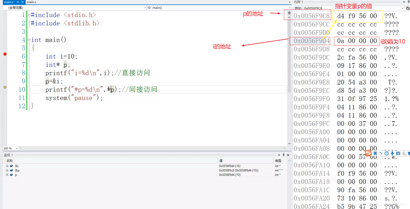Expand the &i watch entry
The image size is (410, 209).
pyautogui.click(x=7, y=166)
